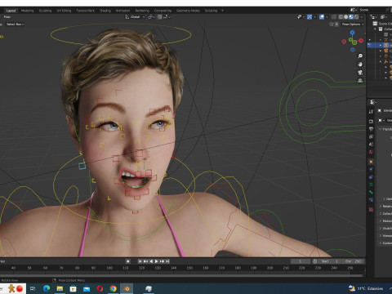Click the zoom view magnifier icon
This screenshot has height=294, width=392.
click(x=360, y=56)
